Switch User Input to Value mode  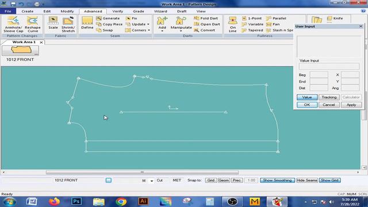[307, 97]
